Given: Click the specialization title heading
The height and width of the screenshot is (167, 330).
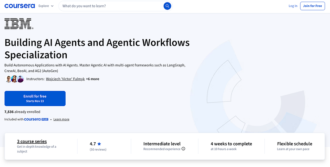Looking at the screenshot, I should [x=97, y=49].
